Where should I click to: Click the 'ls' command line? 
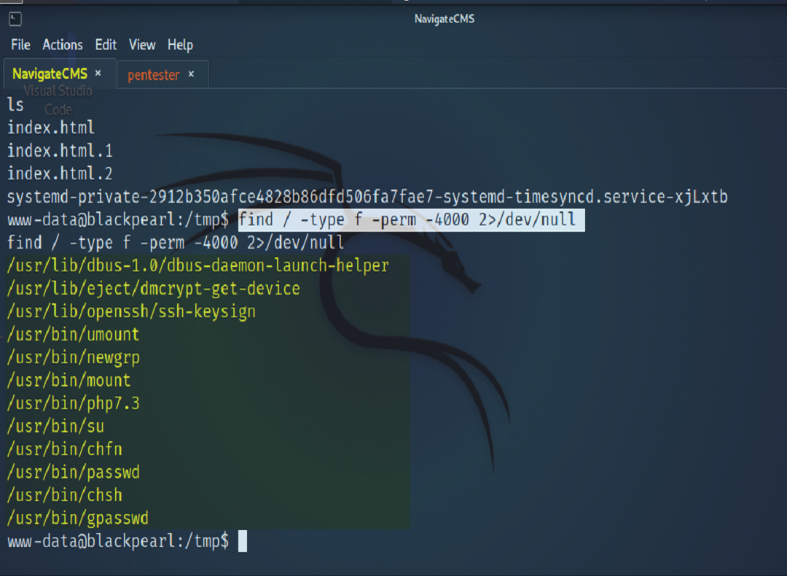(x=15, y=104)
